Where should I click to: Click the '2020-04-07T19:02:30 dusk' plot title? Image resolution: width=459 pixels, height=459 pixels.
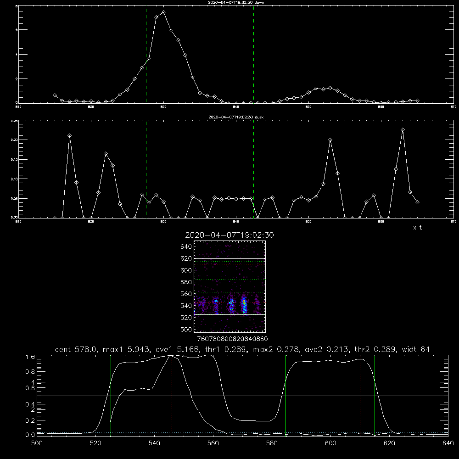tap(236, 117)
